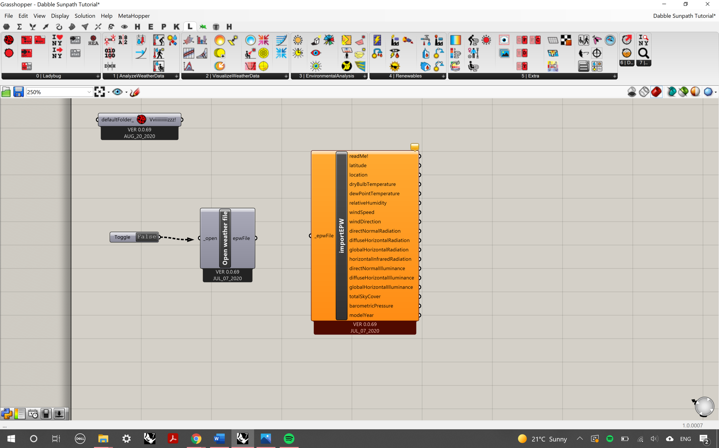The image size is (719, 448).
Task: Toggle preview selected objects only button
Action: [x=672, y=92]
